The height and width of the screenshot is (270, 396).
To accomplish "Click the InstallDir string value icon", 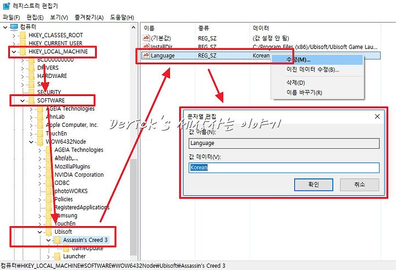I will [x=146, y=47].
